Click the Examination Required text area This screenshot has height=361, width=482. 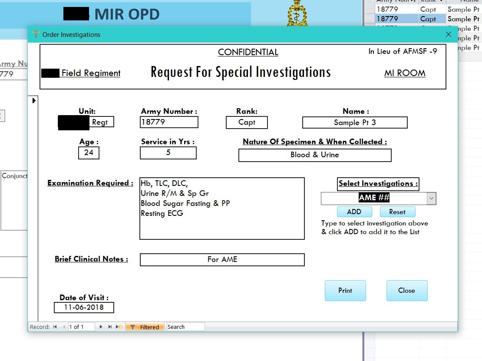[x=221, y=209]
